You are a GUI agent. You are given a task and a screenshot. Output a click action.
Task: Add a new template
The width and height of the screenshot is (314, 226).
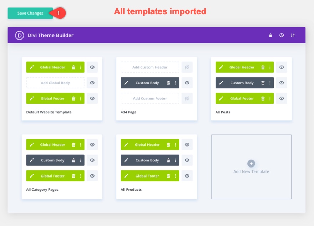pos(251,167)
